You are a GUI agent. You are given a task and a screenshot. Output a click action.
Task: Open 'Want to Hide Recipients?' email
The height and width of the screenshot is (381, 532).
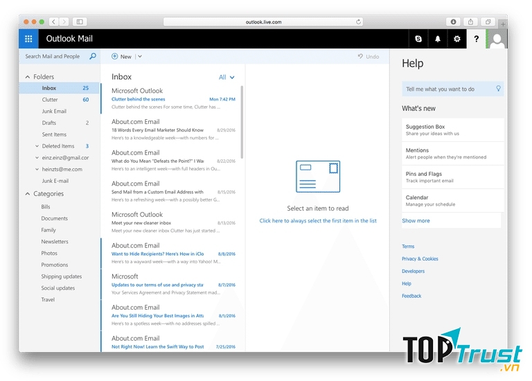point(173,254)
